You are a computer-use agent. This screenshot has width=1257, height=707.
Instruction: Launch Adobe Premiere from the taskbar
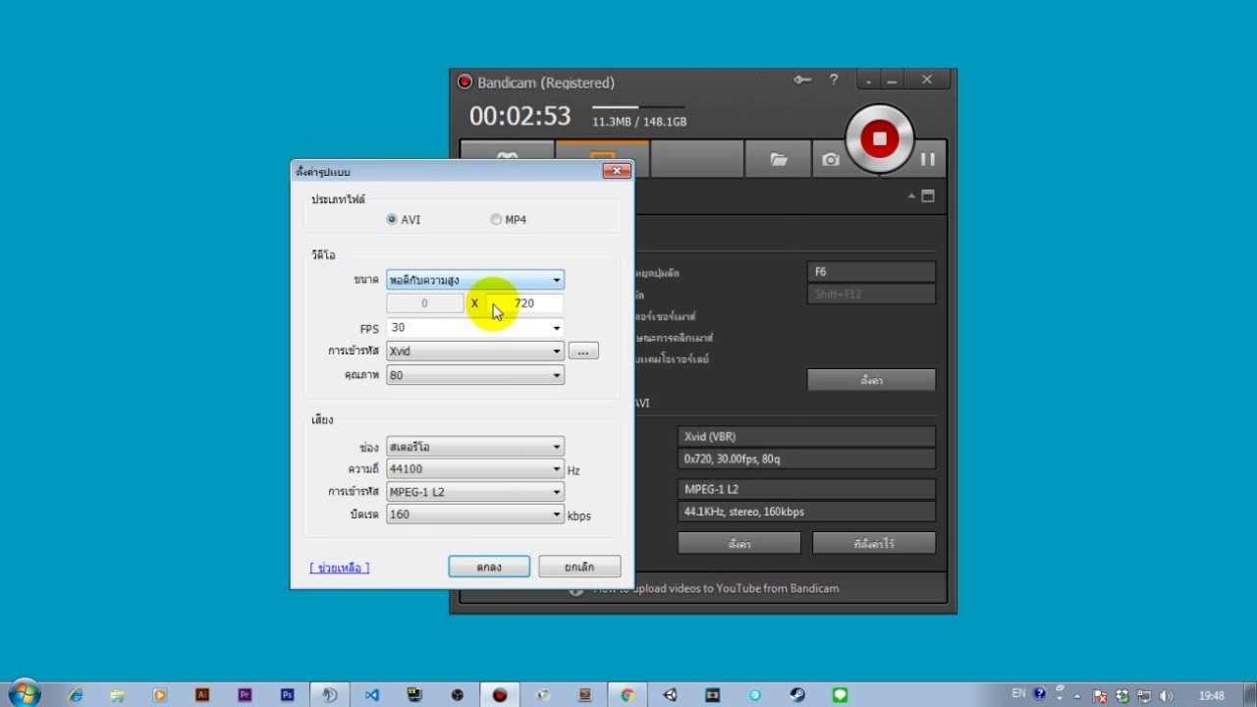pos(245,695)
